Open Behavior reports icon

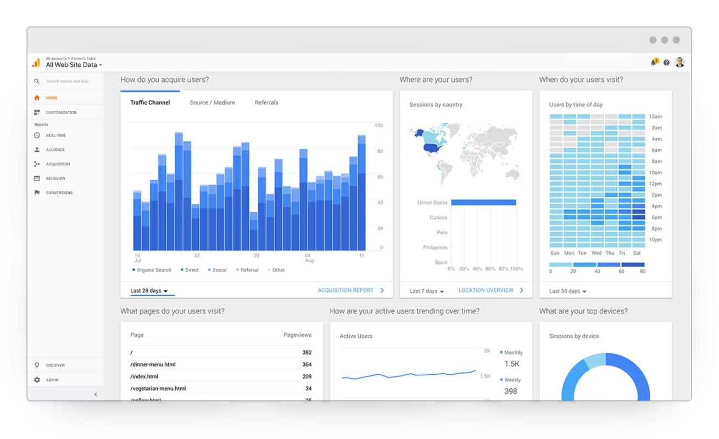[37, 178]
